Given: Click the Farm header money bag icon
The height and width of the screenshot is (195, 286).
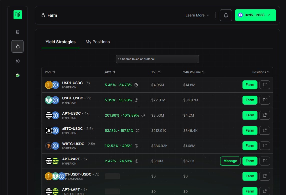Looking at the screenshot, I should [43, 15].
